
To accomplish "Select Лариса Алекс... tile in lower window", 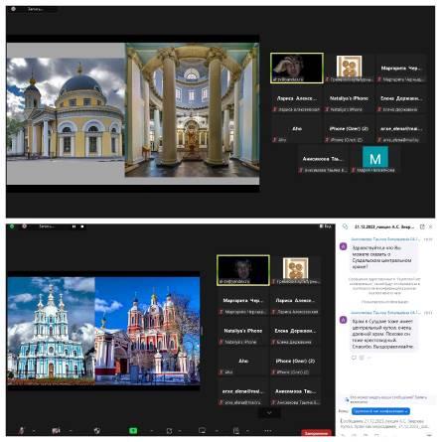I will pyautogui.click(x=295, y=301).
